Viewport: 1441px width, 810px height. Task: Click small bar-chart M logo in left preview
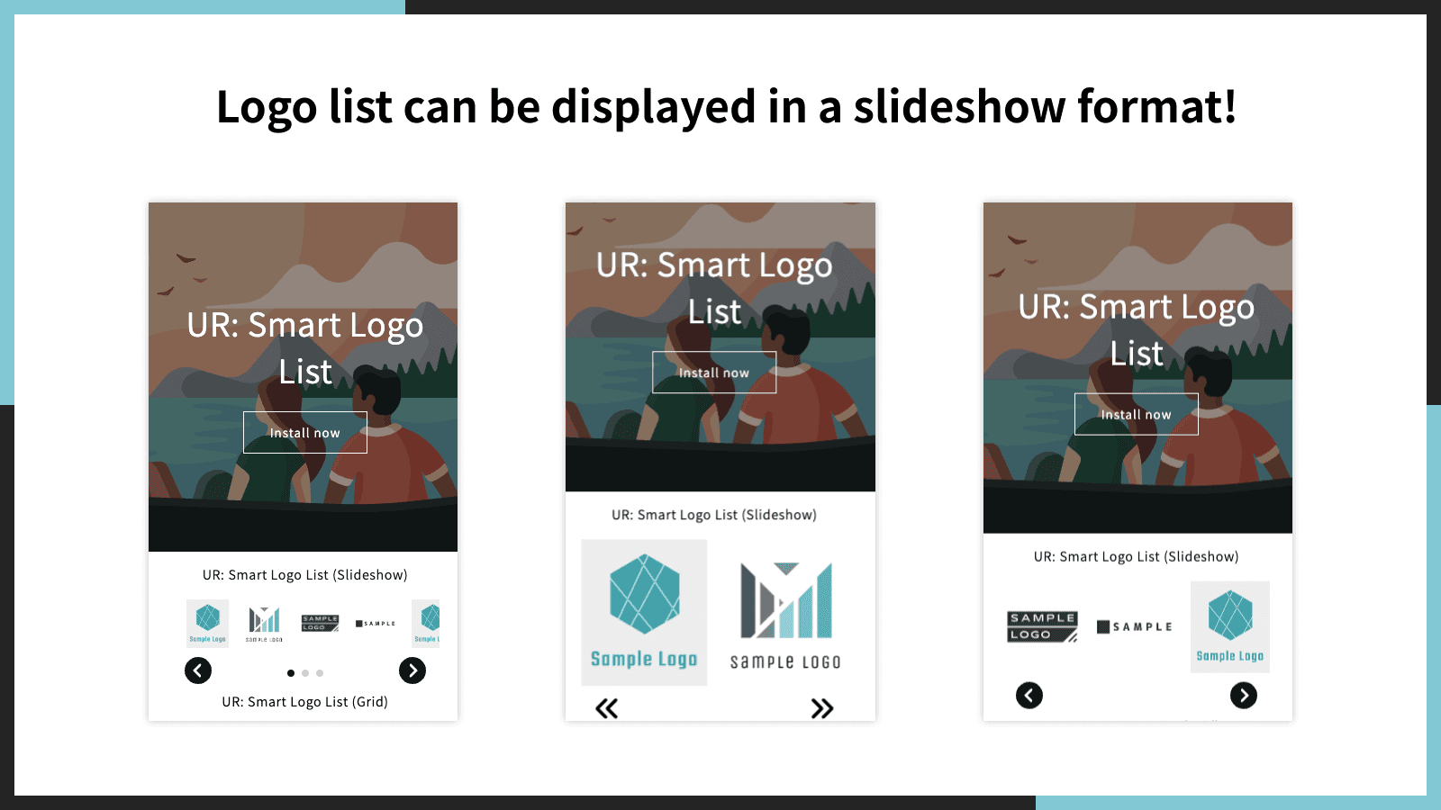click(x=265, y=623)
